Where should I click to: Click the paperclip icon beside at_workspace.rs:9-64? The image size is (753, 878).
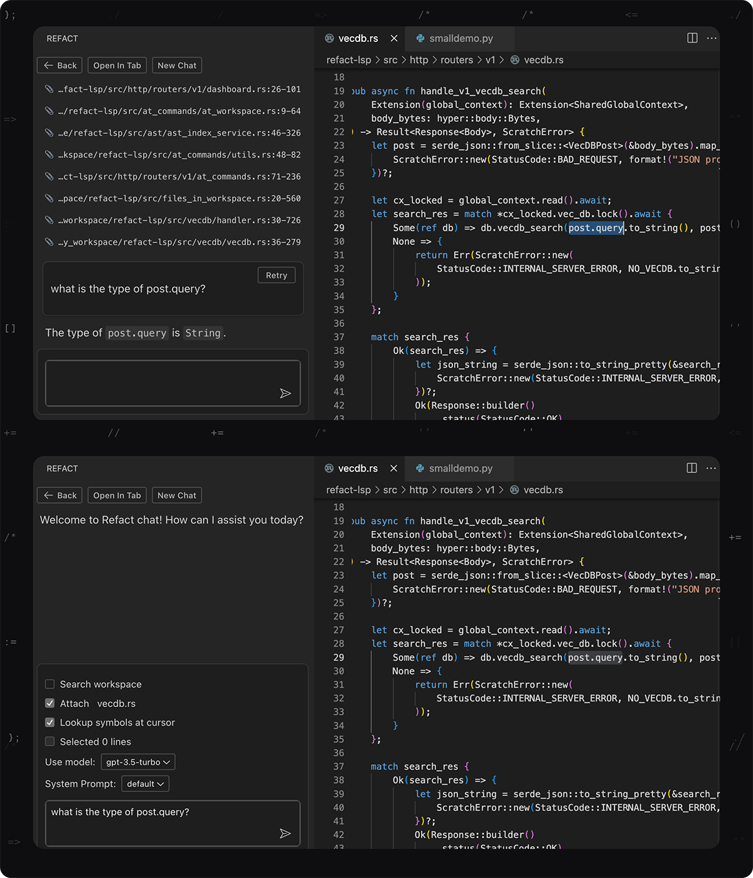(x=49, y=111)
